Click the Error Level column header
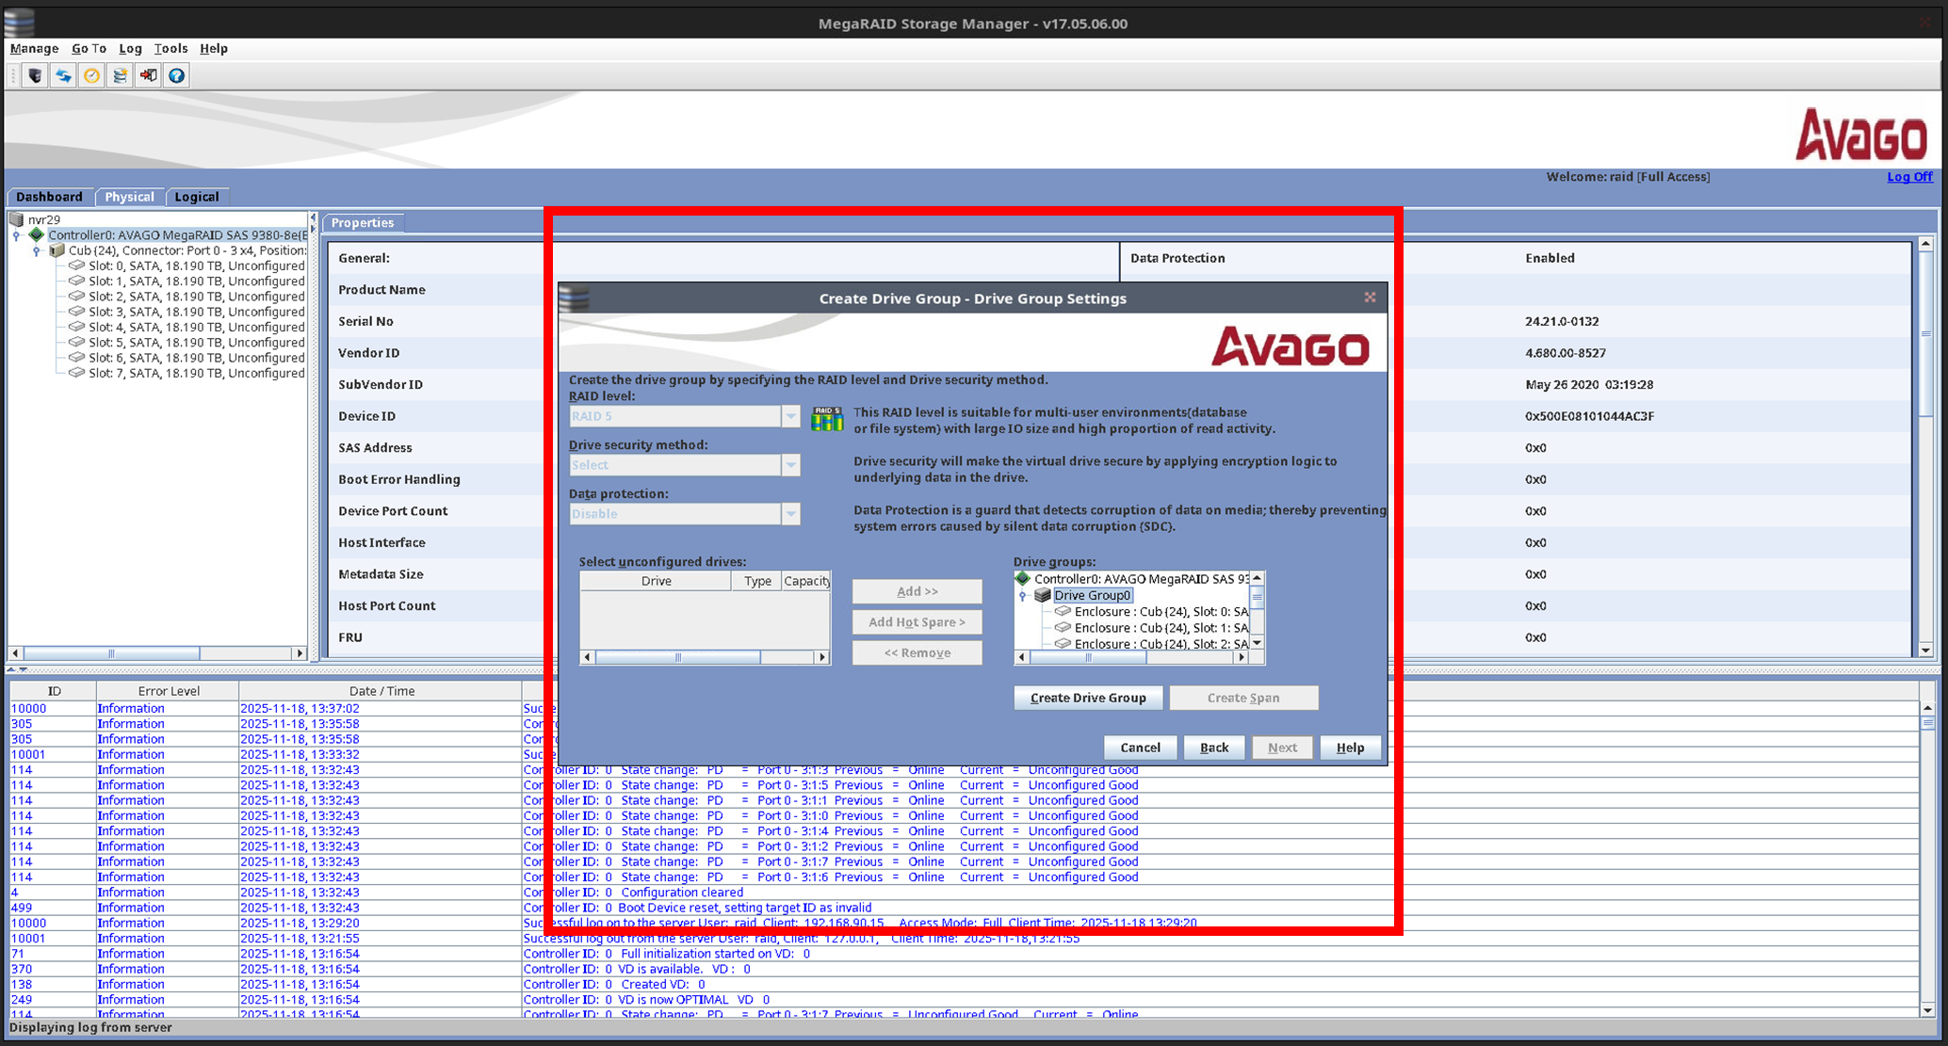 tap(169, 691)
